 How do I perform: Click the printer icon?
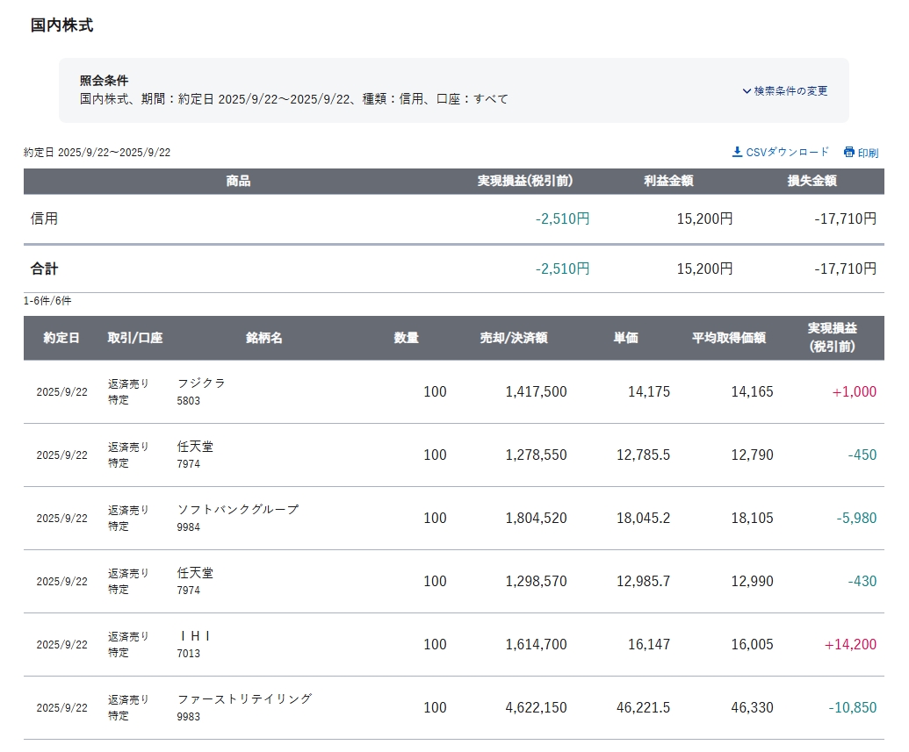tap(848, 152)
